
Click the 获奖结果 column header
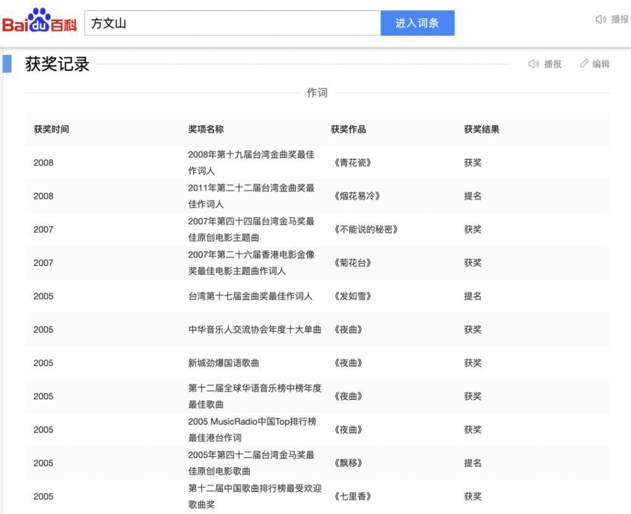click(481, 130)
